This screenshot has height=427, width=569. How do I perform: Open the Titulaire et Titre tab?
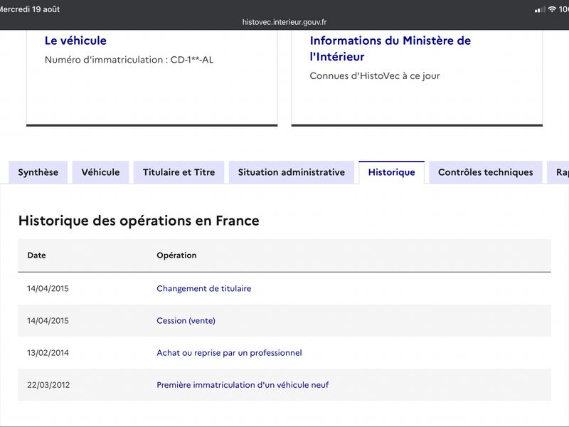pos(179,172)
